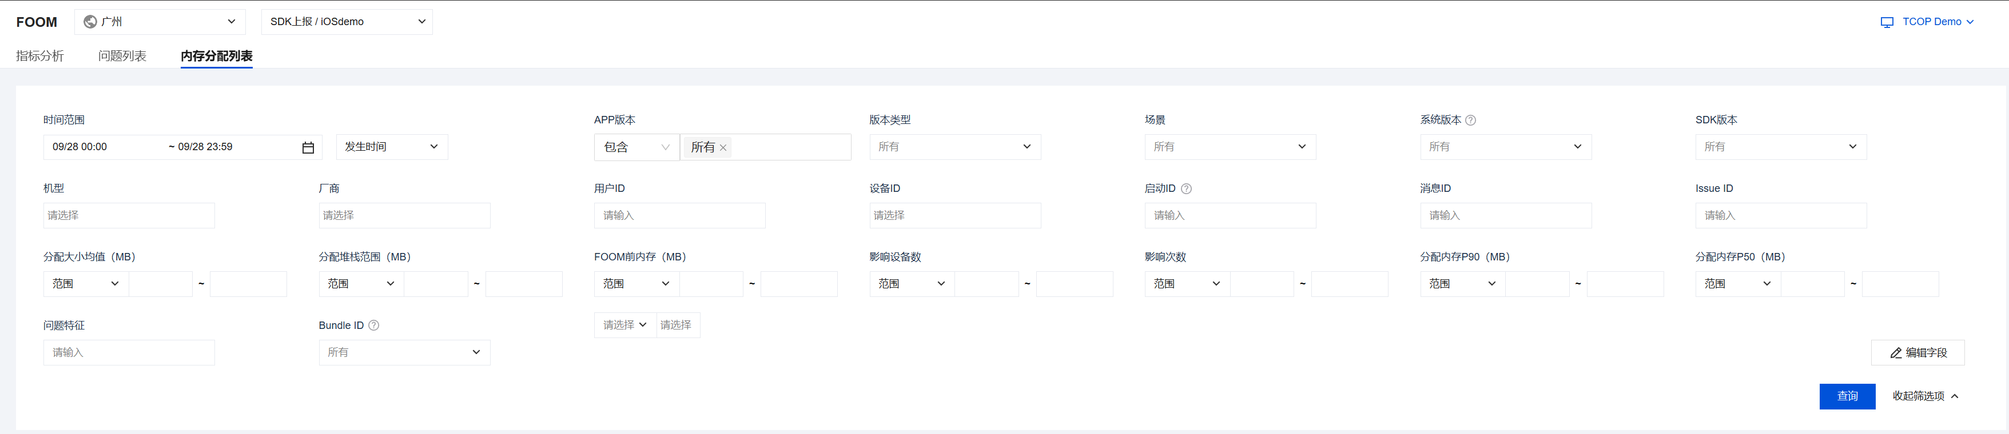Expand the 场景 dropdown

(1230, 147)
